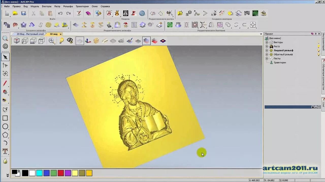
Task: Click the globe icon in left toolbar
Action: [5, 46]
